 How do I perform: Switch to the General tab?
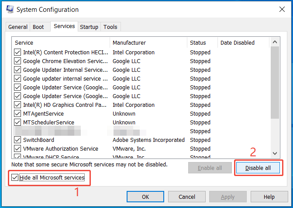click(18, 27)
